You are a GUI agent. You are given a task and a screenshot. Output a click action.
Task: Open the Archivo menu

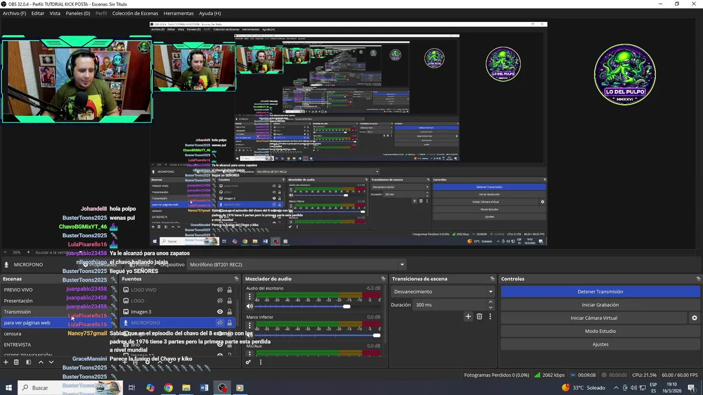[14, 13]
